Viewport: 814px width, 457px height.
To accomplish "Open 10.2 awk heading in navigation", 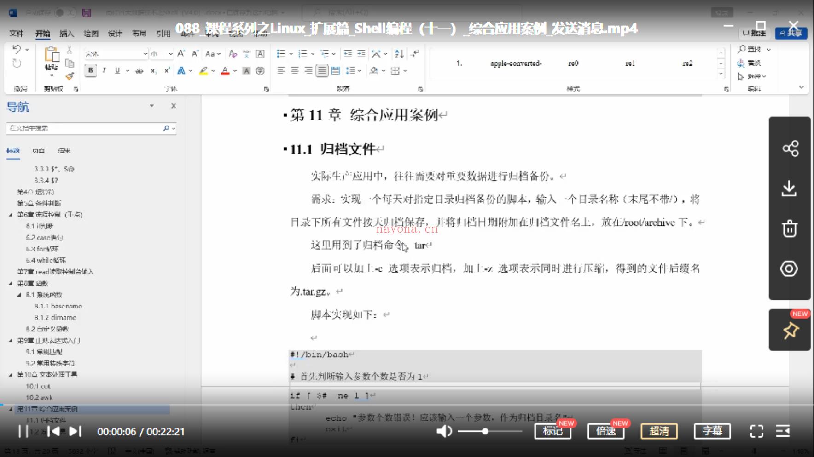I will (39, 397).
